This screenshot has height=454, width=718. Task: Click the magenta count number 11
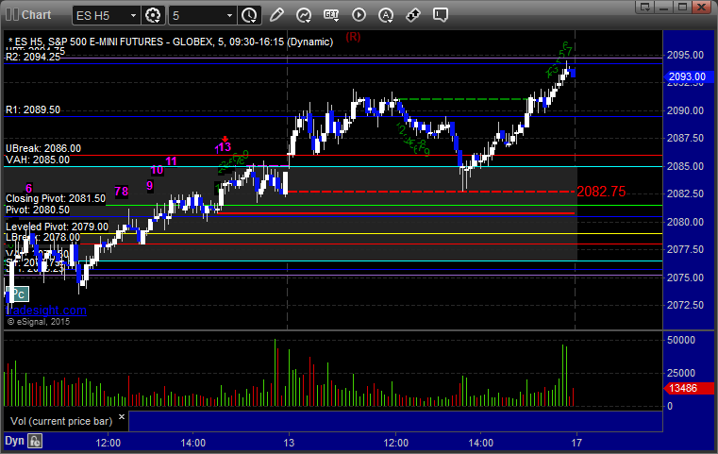[172, 160]
